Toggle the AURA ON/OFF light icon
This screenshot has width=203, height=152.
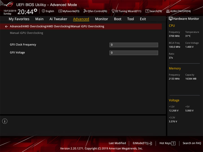pyautogui.click(x=168, y=11)
